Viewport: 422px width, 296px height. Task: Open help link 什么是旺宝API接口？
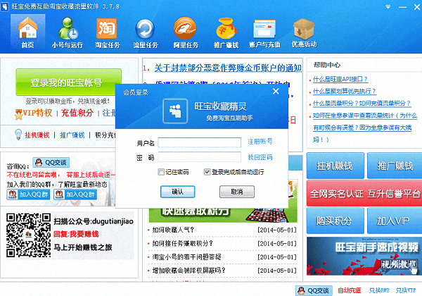coord(340,79)
